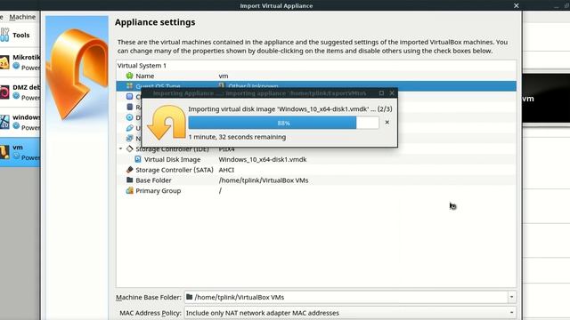
Task: Open the Machine Base Folder dropdown arrow
Action: coord(511,297)
